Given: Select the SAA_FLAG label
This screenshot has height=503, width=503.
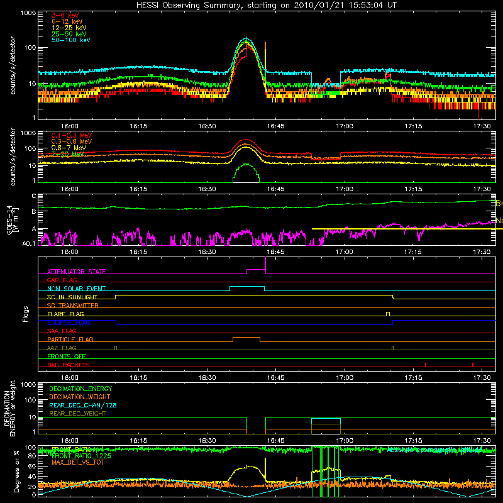Looking at the screenshot, I should [x=62, y=331].
